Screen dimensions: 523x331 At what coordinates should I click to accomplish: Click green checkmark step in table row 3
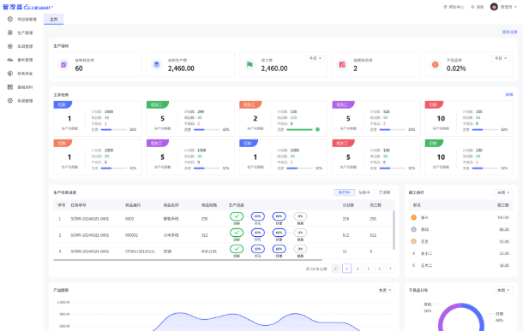point(237,249)
